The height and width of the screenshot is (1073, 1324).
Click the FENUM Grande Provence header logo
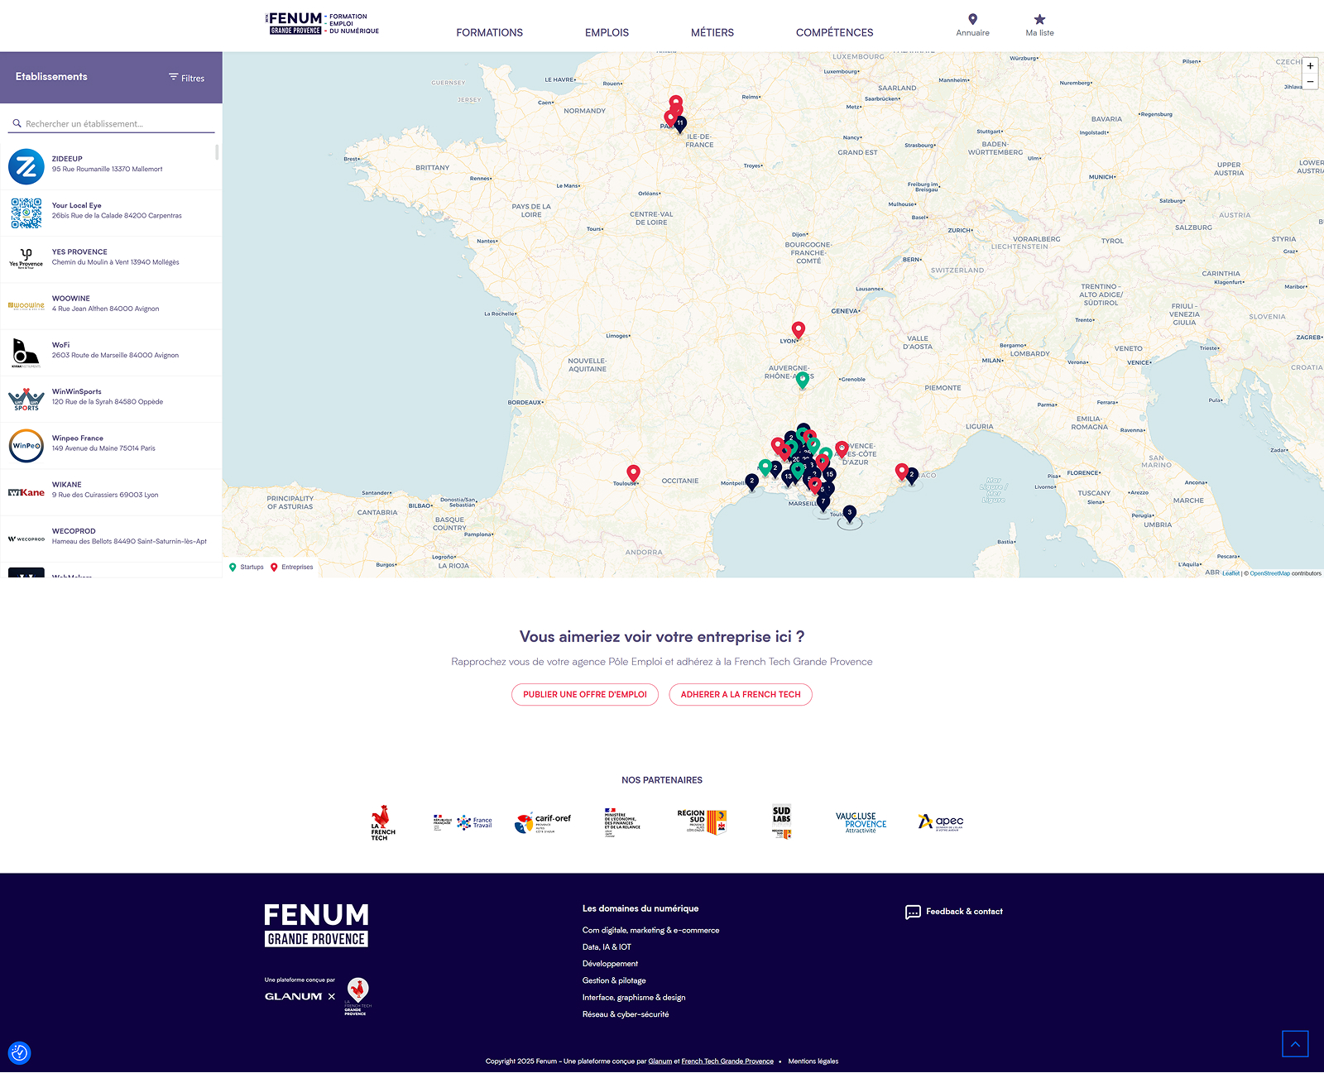pyautogui.click(x=322, y=24)
